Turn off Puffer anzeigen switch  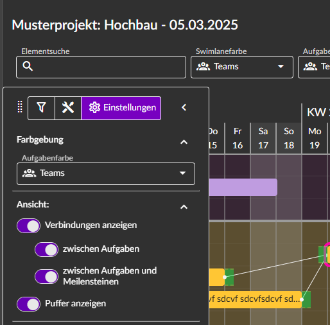click(x=28, y=304)
